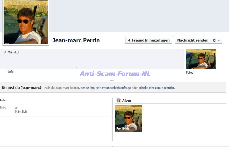Open the Fotos preview thumbnail
The image size is (229, 147).
point(201,59)
